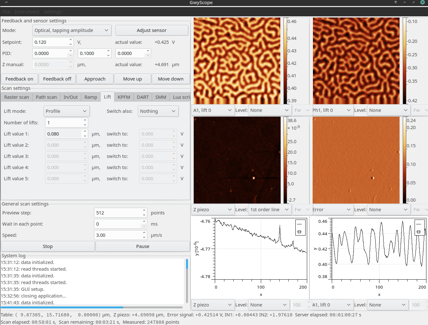Click the legend box in the Z piezo graph
Image resolution: width=428 pixels, height=325 pixels.
(x=300, y=227)
